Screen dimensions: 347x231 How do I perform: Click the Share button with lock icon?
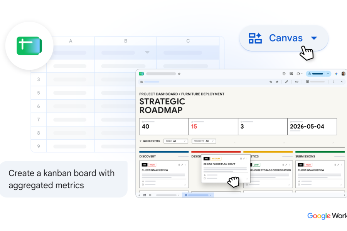pos(316,74)
